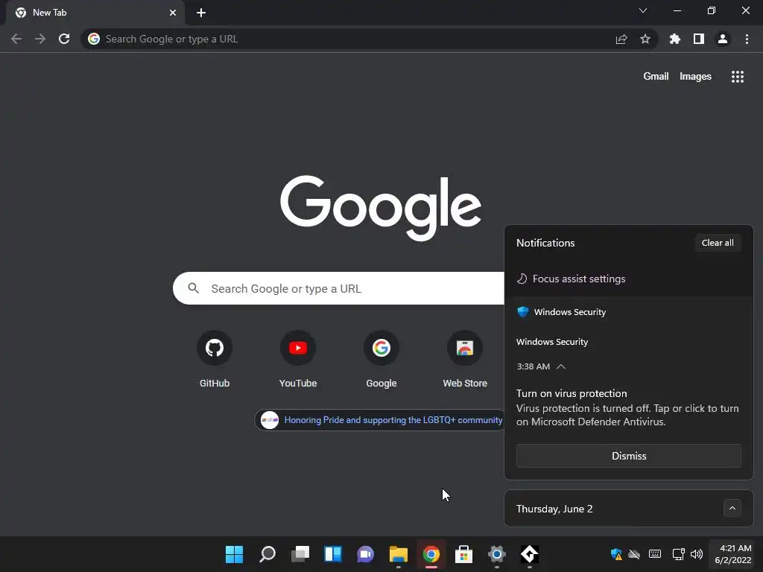The width and height of the screenshot is (763, 572).
Task: Open Settings gear in the taskbar
Action: pyautogui.click(x=497, y=554)
